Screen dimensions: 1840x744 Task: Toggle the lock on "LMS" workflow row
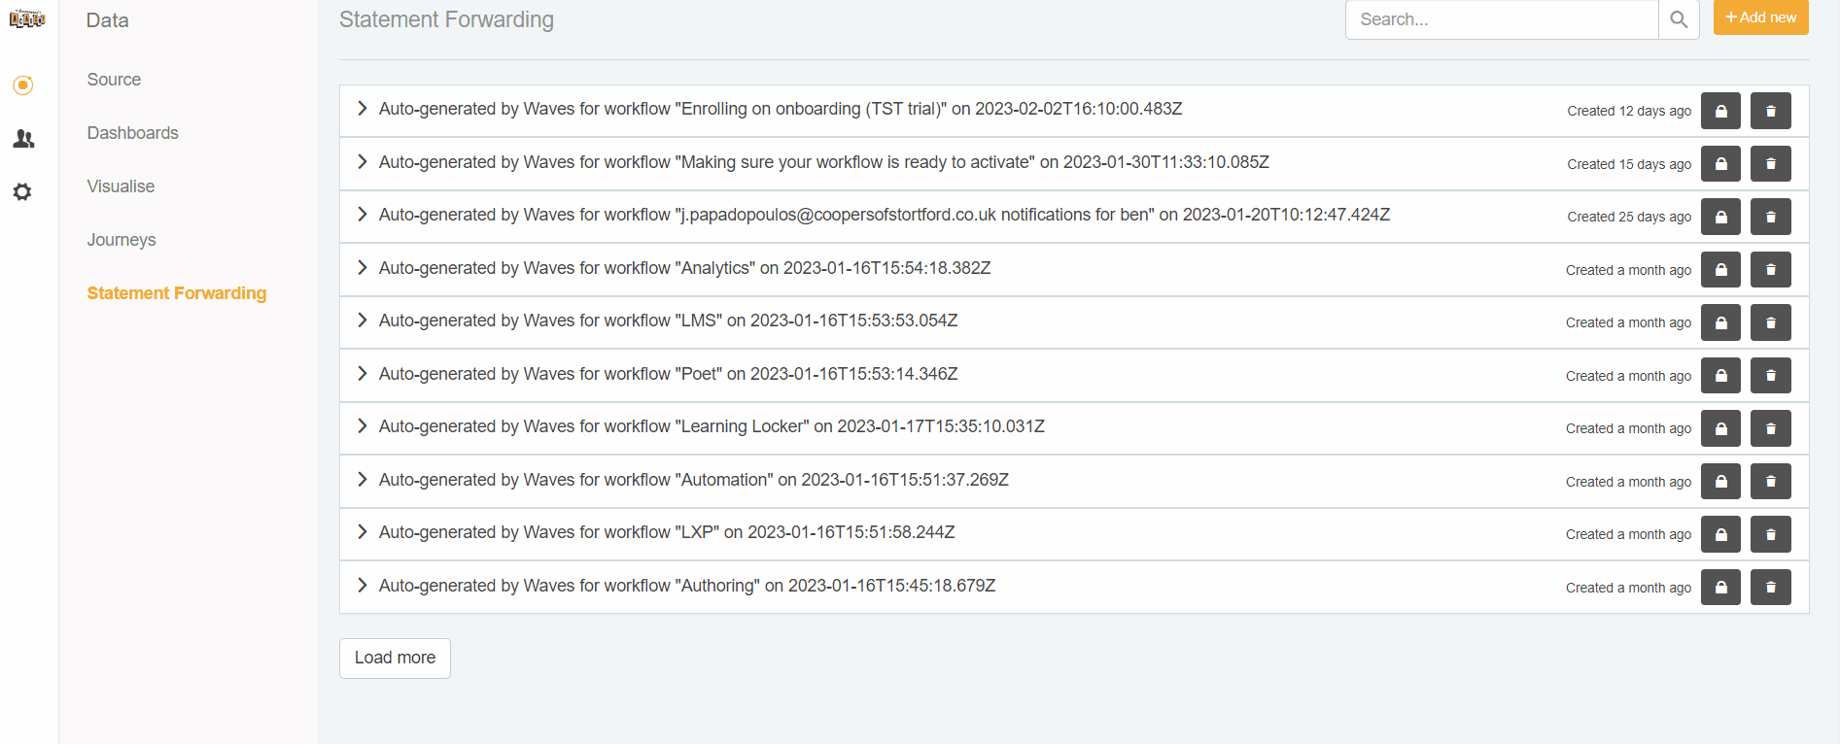[x=1720, y=322]
